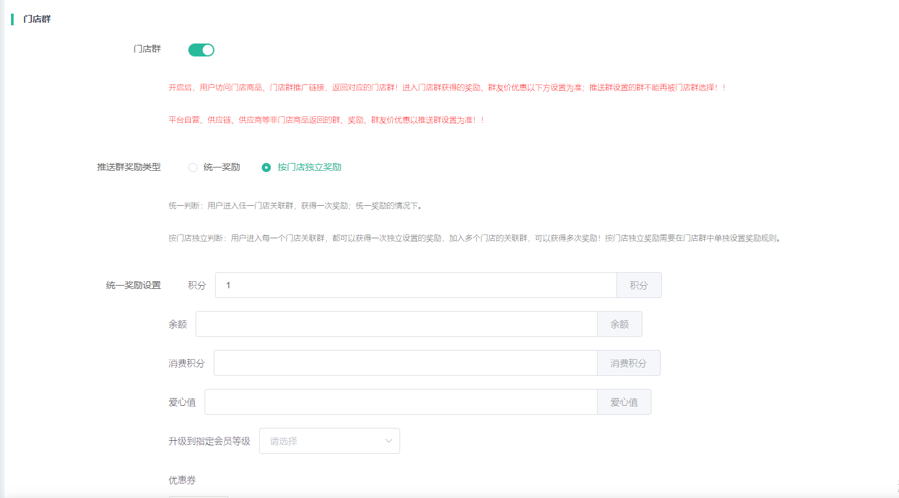Click the gray 按门店独立判断 description text

(474, 238)
